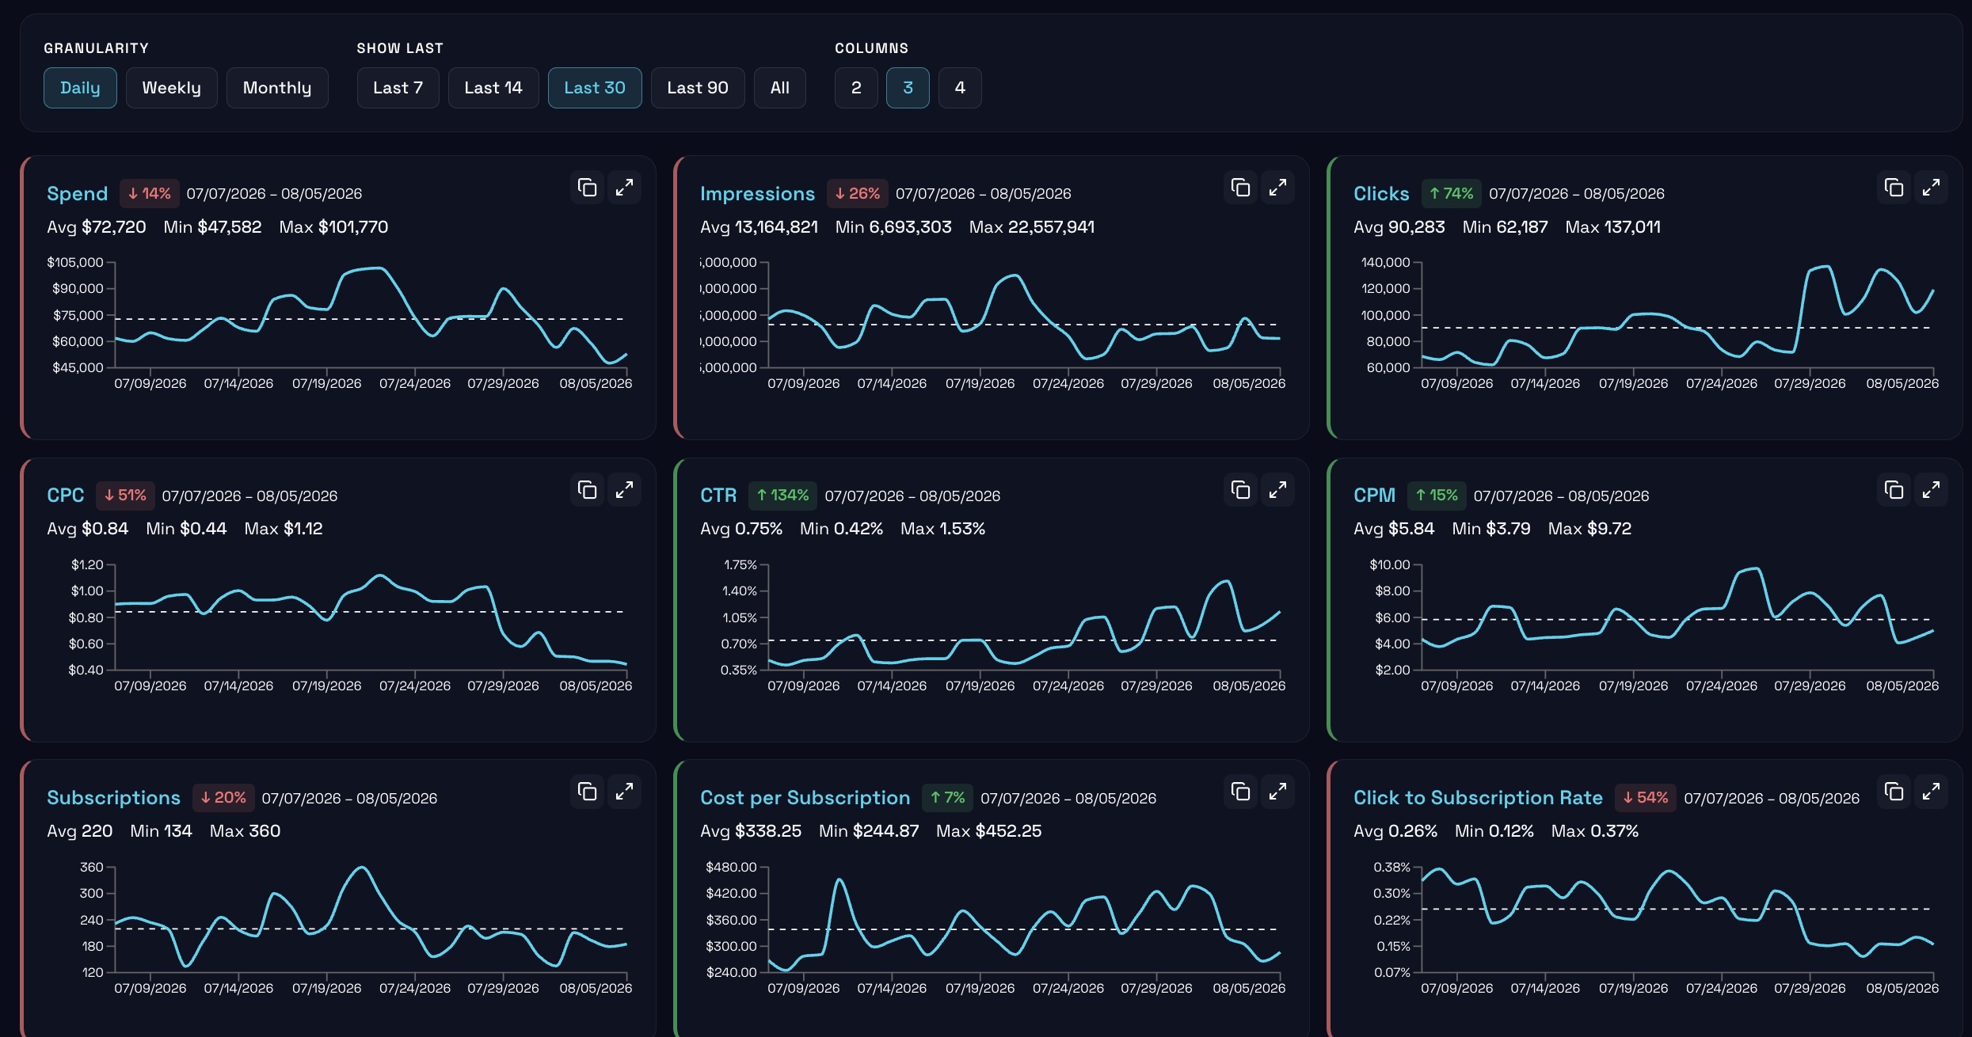The height and width of the screenshot is (1037, 1972).
Task: Click the CPM chart title
Action: point(1374,496)
